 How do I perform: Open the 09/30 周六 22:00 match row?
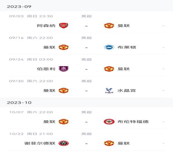pos(86,87)
